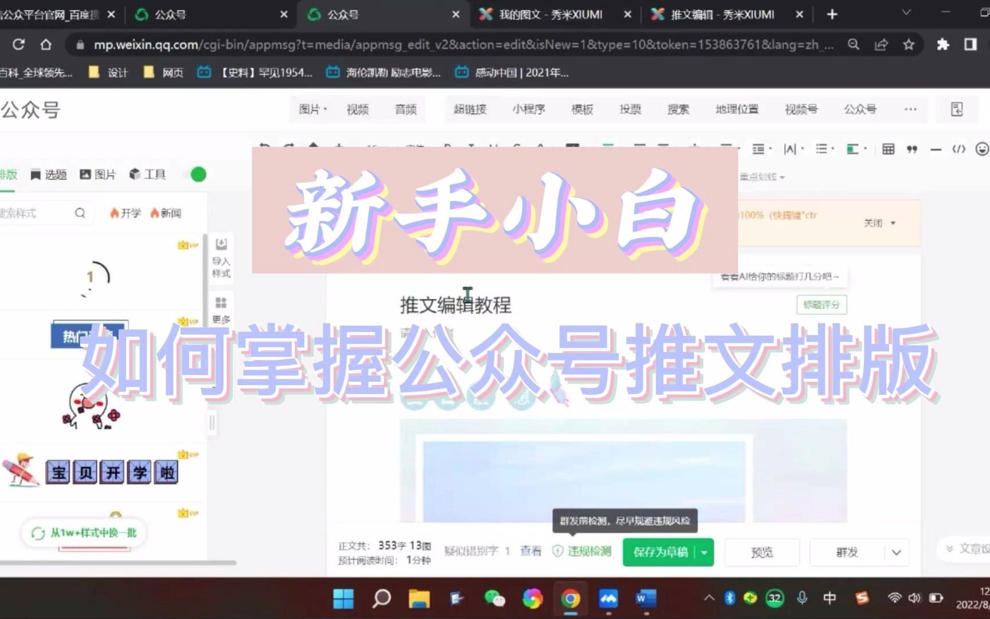The image size is (990, 619).
Task: Click the 违规检测 link
Action: tap(582, 551)
